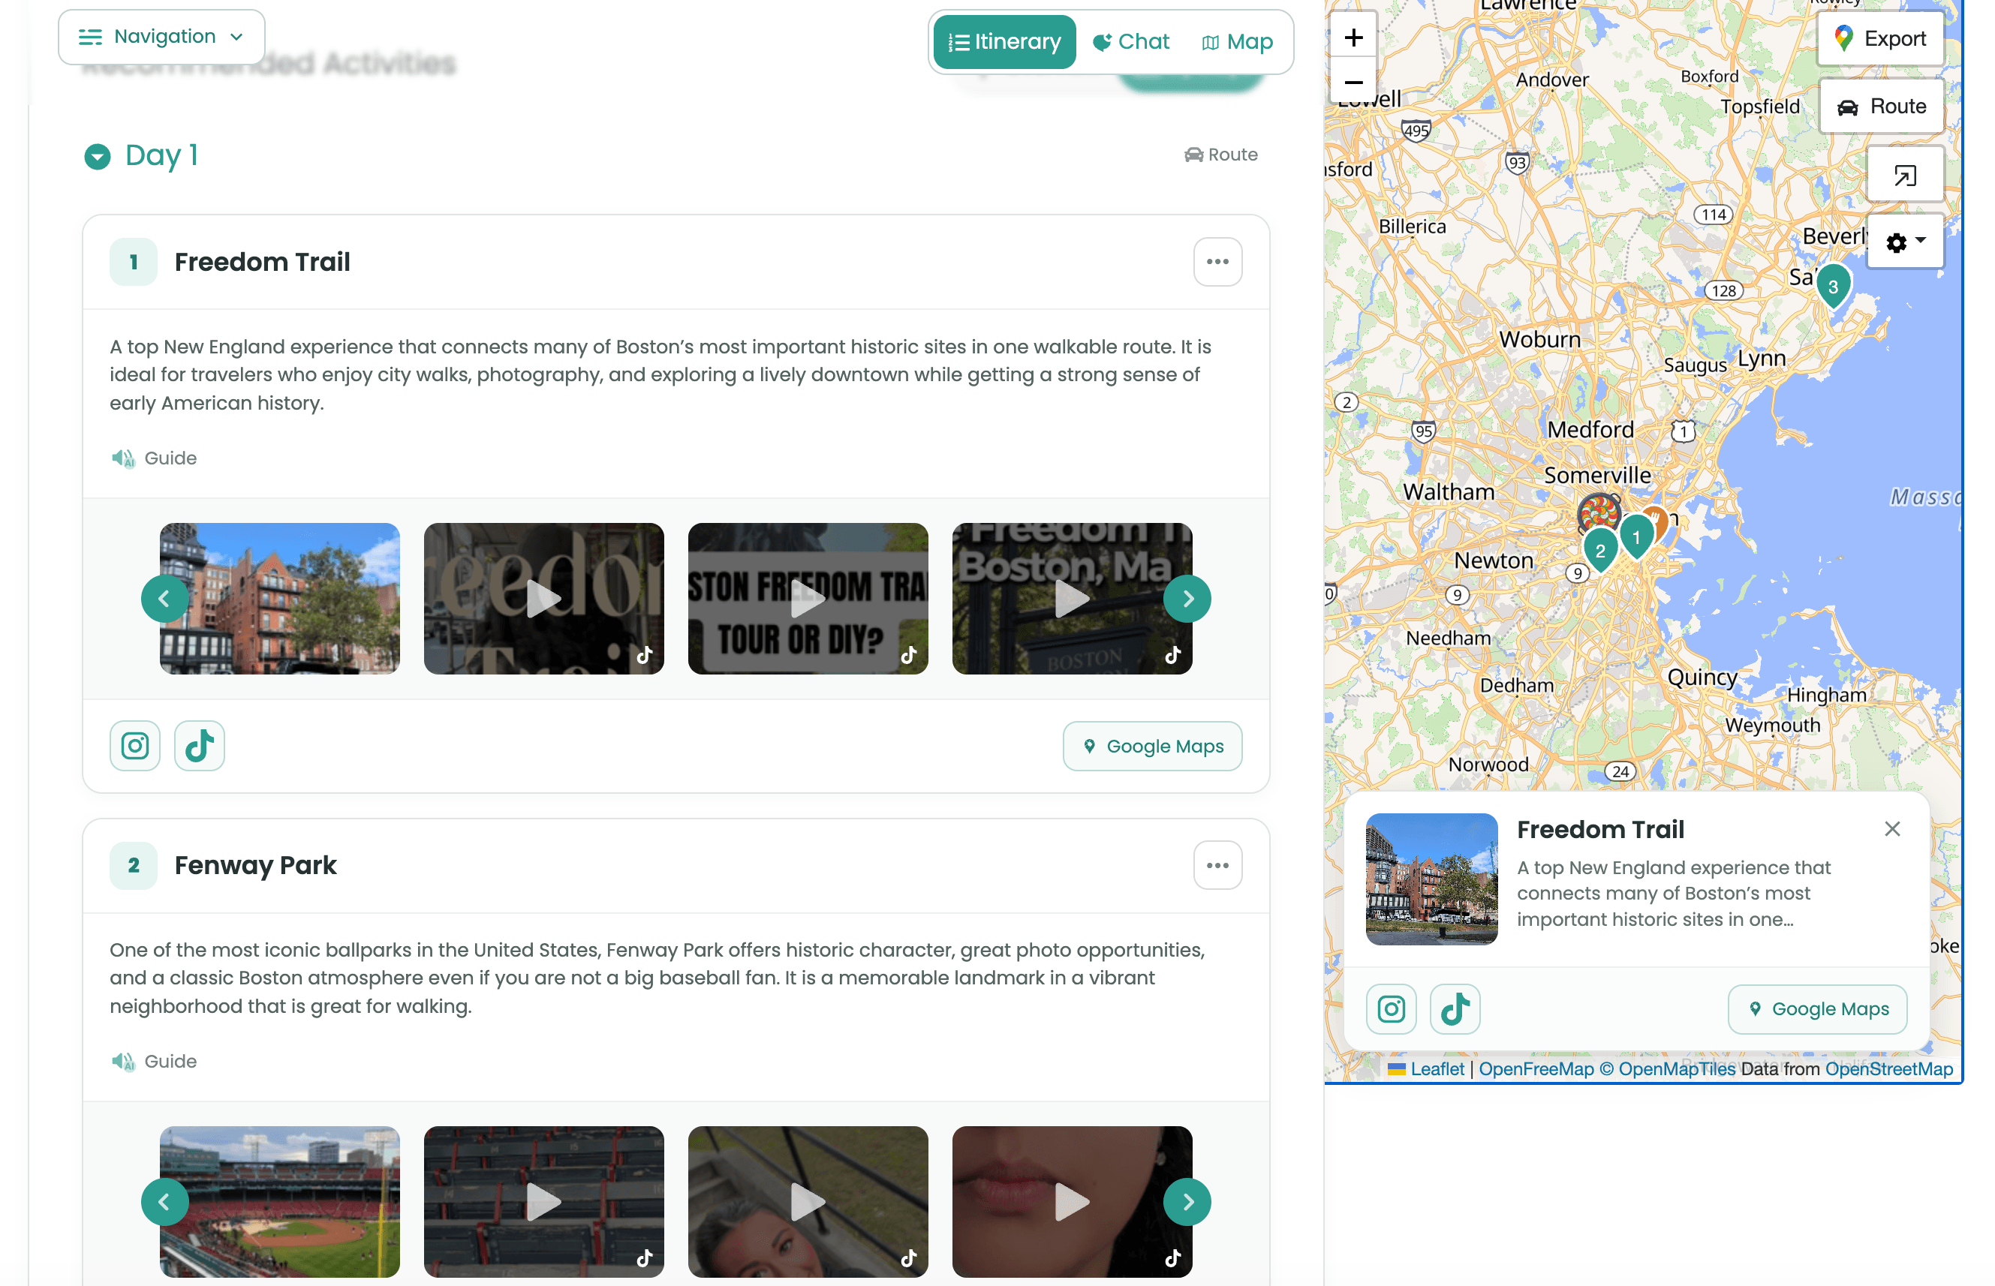Go to next Freedom Trail media
The height and width of the screenshot is (1286, 1995).
(1187, 599)
